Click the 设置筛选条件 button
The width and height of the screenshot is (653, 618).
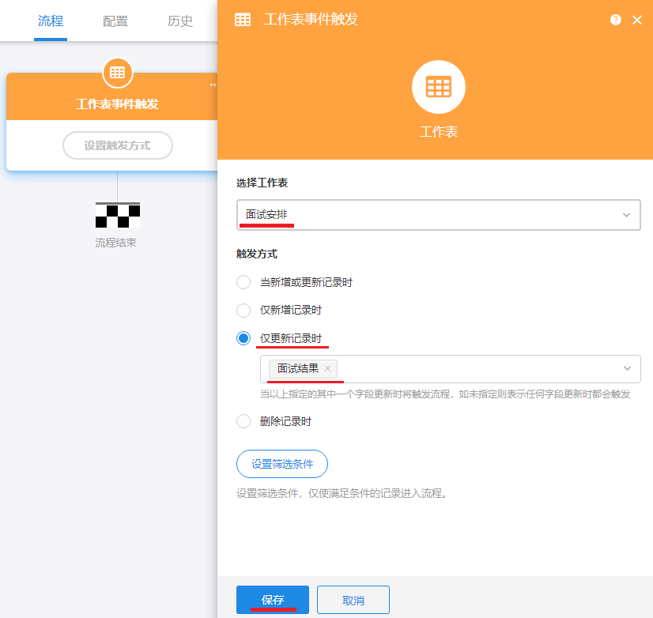click(282, 464)
